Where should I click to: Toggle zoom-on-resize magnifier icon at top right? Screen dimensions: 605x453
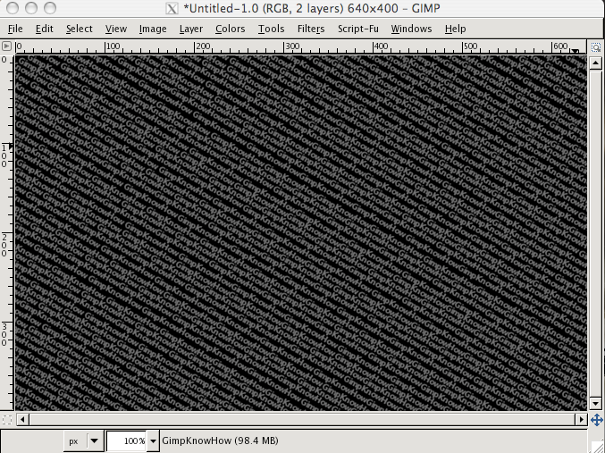(x=596, y=47)
